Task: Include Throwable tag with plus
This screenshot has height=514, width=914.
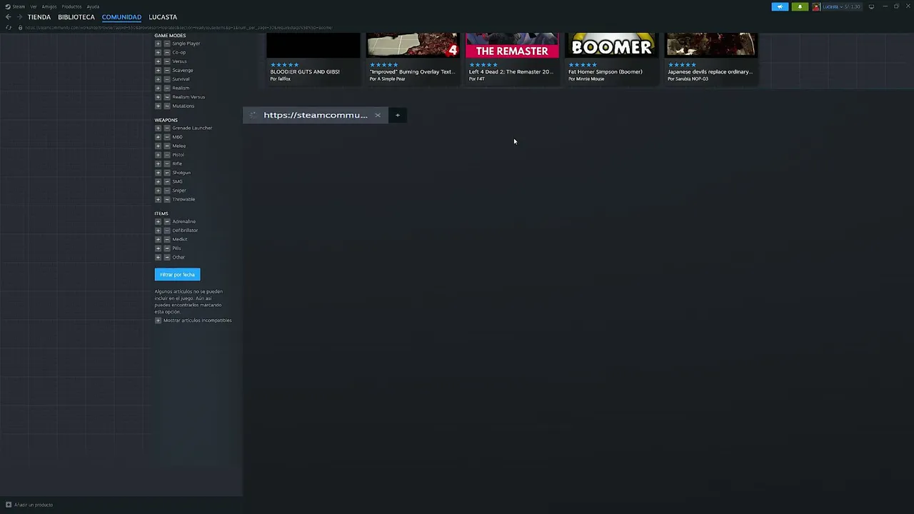Action: click(x=158, y=199)
